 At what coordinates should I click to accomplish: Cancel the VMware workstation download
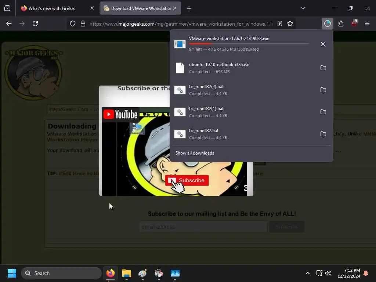(323, 44)
